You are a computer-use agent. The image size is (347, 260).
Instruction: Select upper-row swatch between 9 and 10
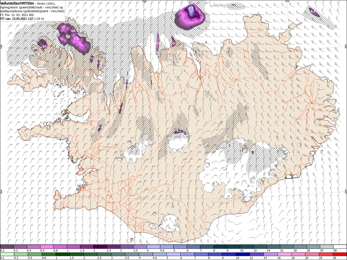tap(234, 247)
